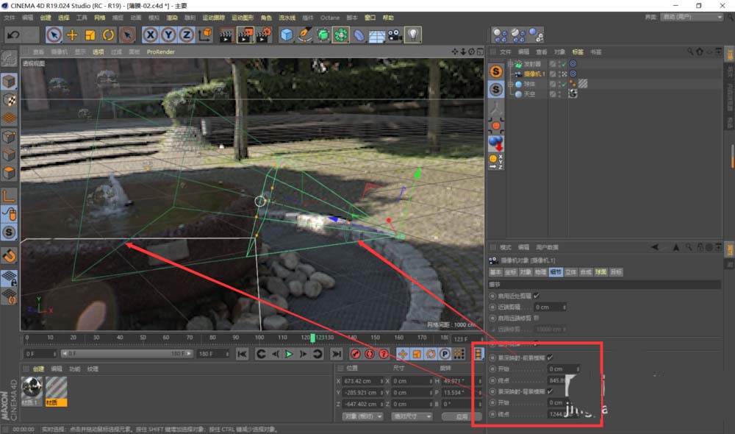This screenshot has height=434, width=735.
Task: Toggle the Z axis lock
Action: pyautogui.click(x=187, y=35)
